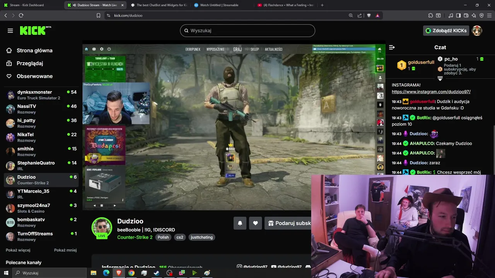Toggle notifications with the bell button

coord(240,223)
